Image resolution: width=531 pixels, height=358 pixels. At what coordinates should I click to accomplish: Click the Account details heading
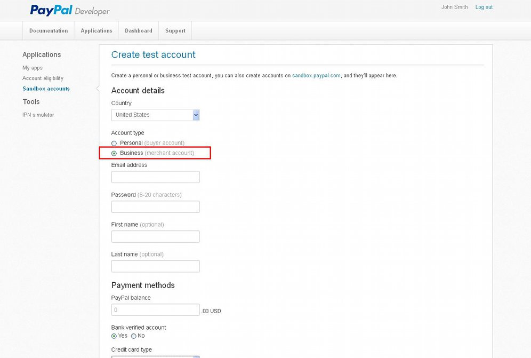point(138,91)
